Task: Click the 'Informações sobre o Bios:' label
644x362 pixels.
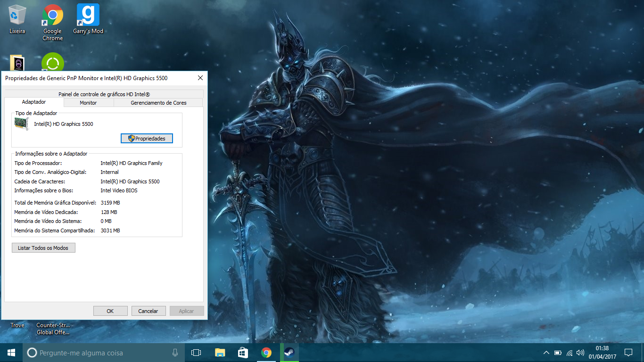Action: (x=43, y=190)
